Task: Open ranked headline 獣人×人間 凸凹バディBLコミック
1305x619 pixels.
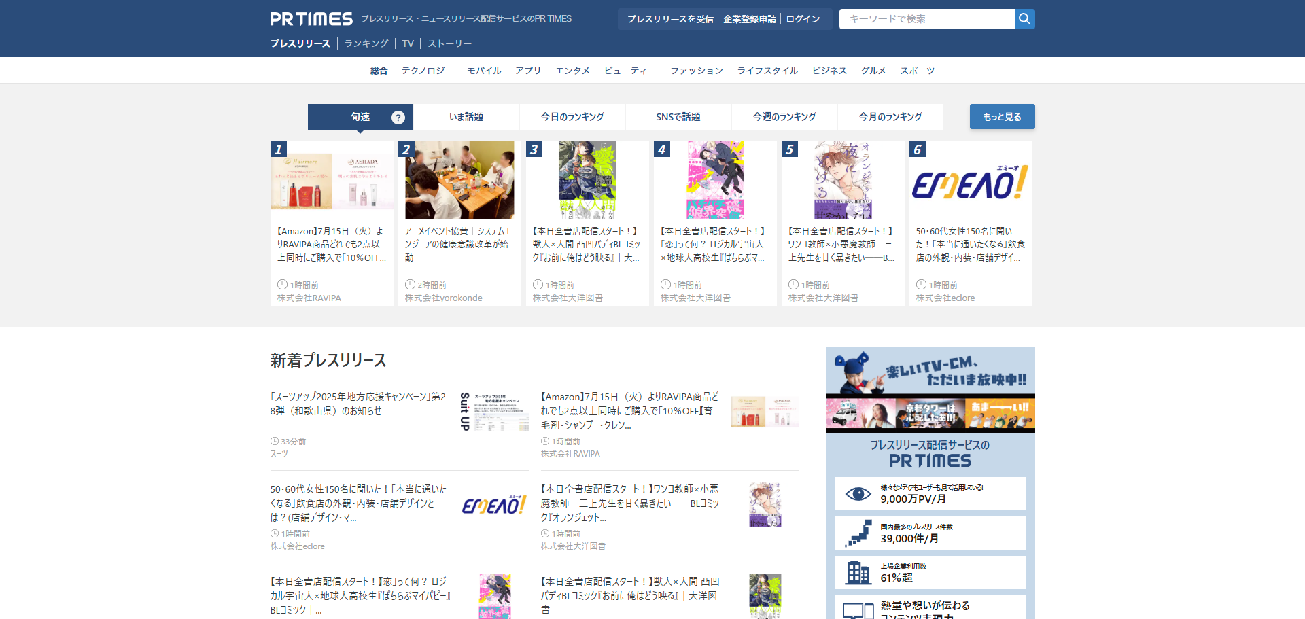Action: click(587, 245)
